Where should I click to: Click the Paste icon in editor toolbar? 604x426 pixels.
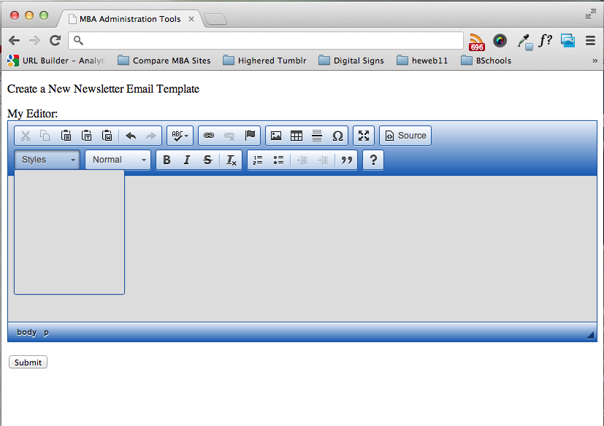tap(66, 136)
